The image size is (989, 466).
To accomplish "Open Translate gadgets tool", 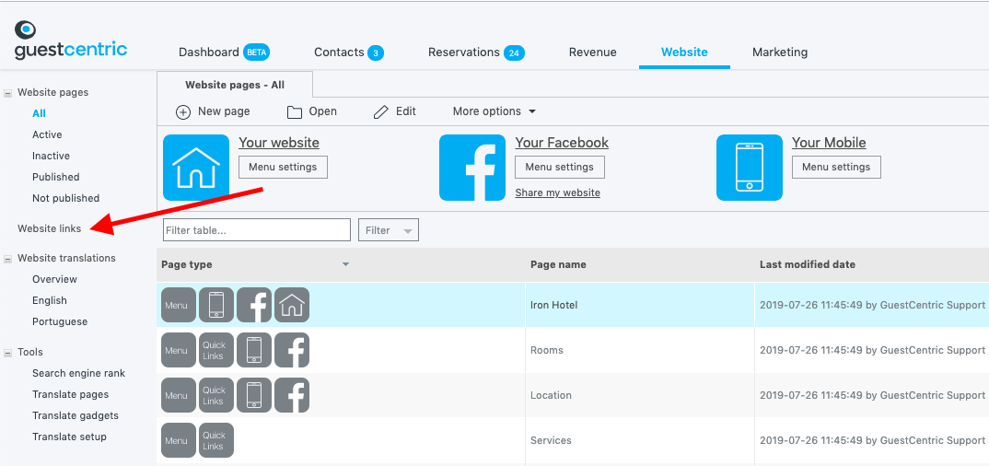I will 76,415.
